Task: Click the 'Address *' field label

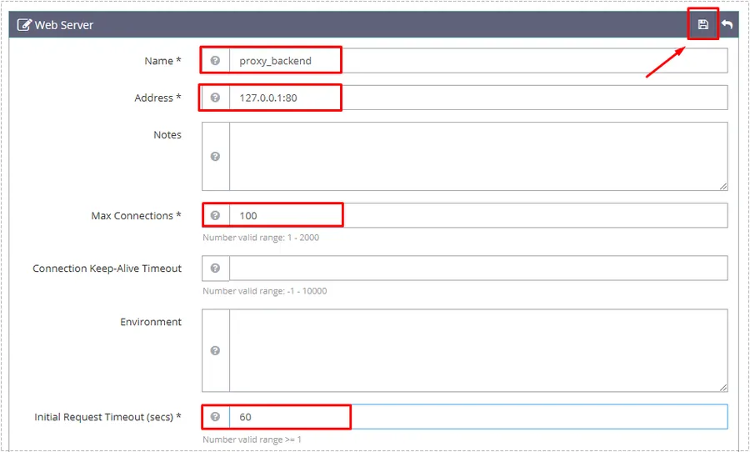Action: pyautogui.click(x=157, y=98)
